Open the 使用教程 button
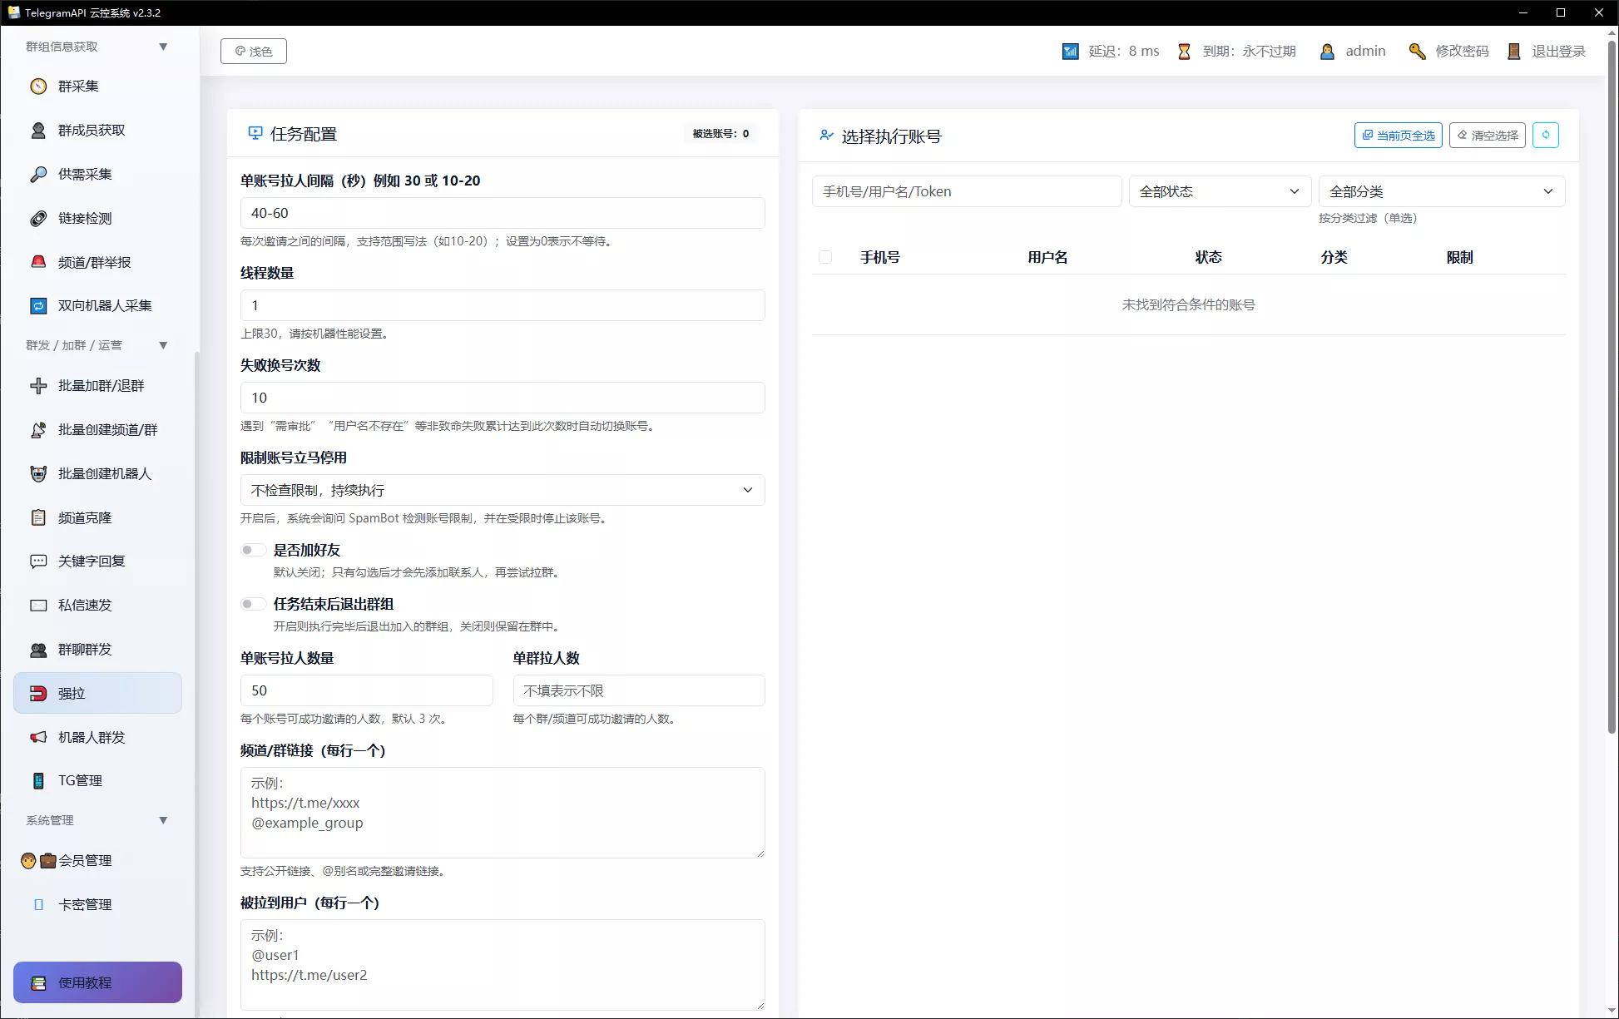This screenshot has width=1619, height=1019. tap(97, 982)
